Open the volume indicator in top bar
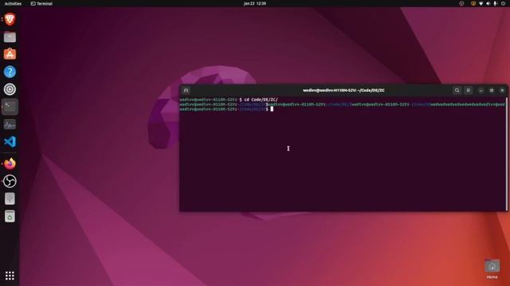510x286 pixels. 488,3
